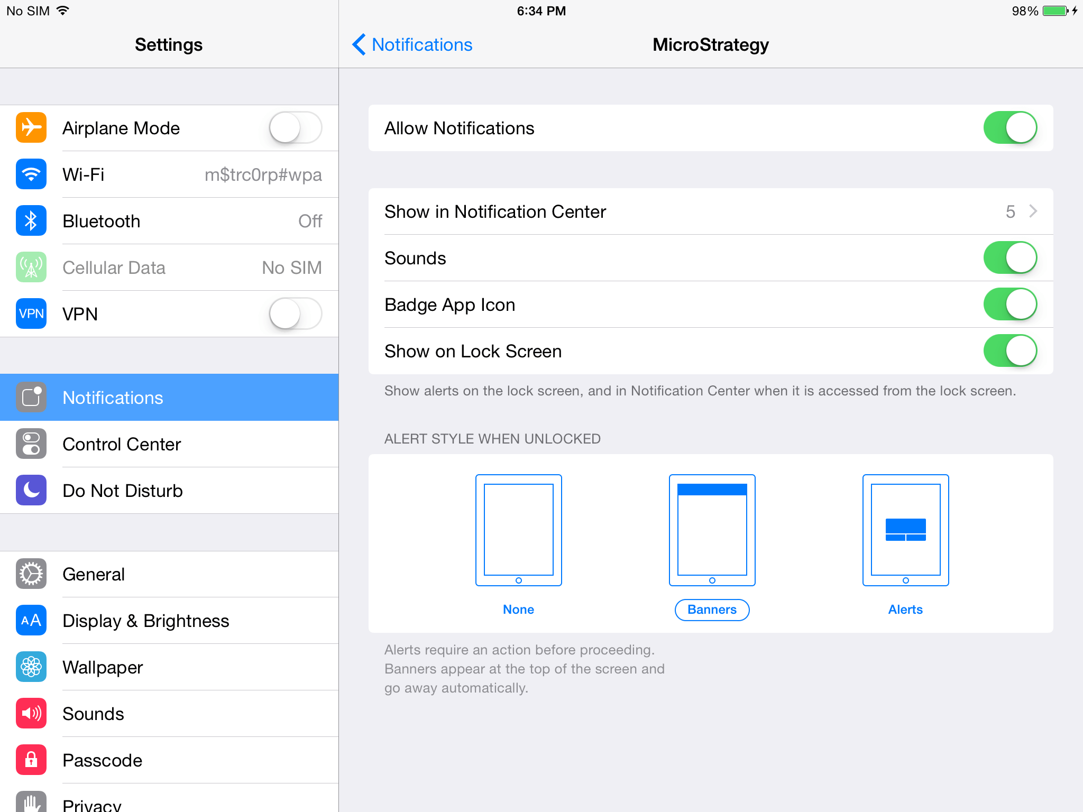This screenshot has height=812, width=1083.
Task: Tap the number 5 in Notification Center row
Action: [x=1010, y=211]
